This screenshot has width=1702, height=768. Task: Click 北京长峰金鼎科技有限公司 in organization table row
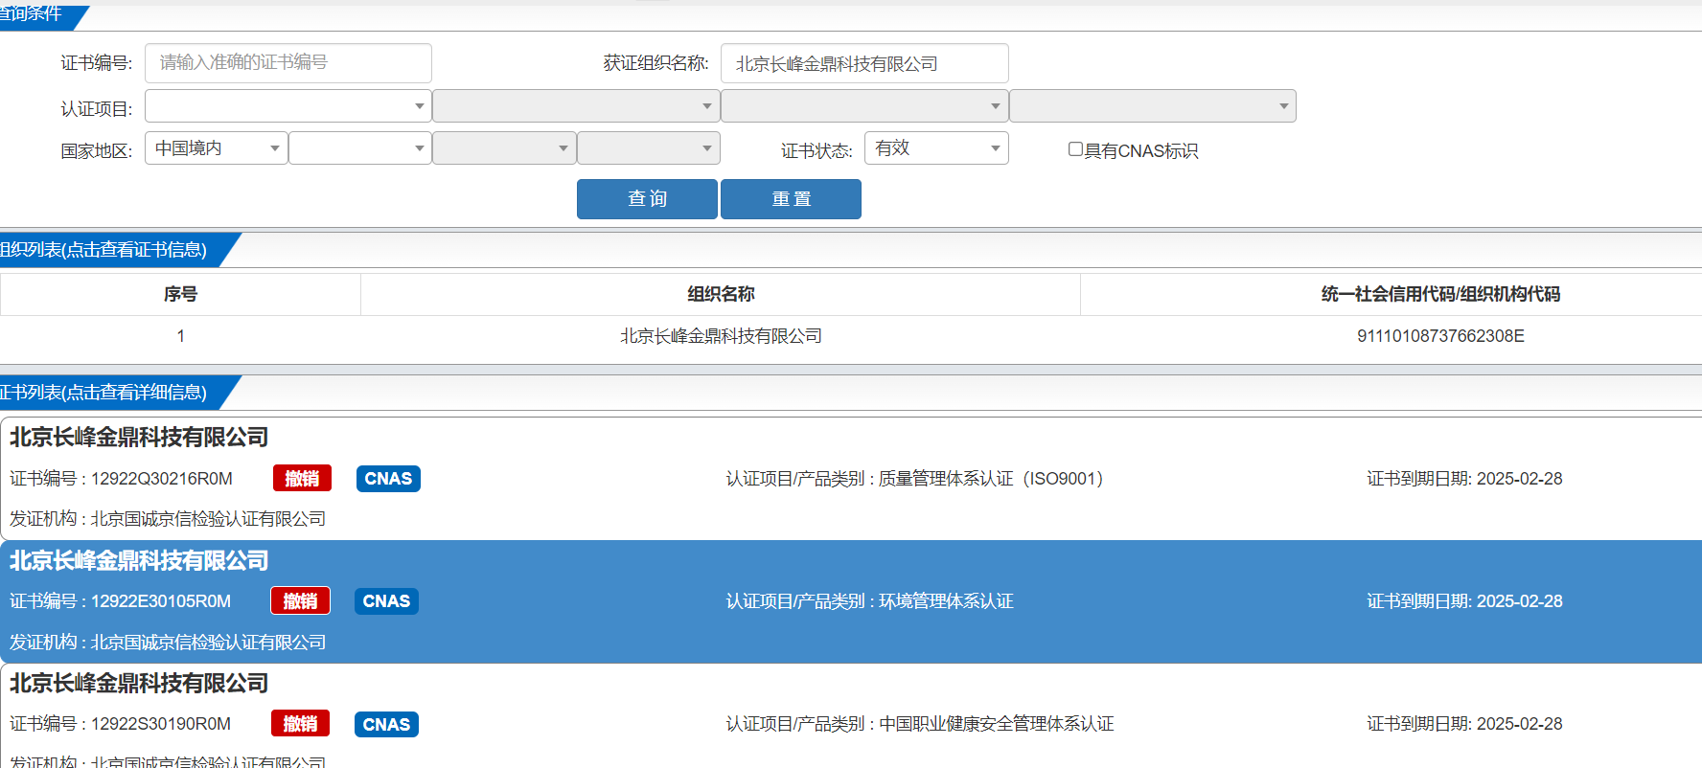click(x=721, y=336)
